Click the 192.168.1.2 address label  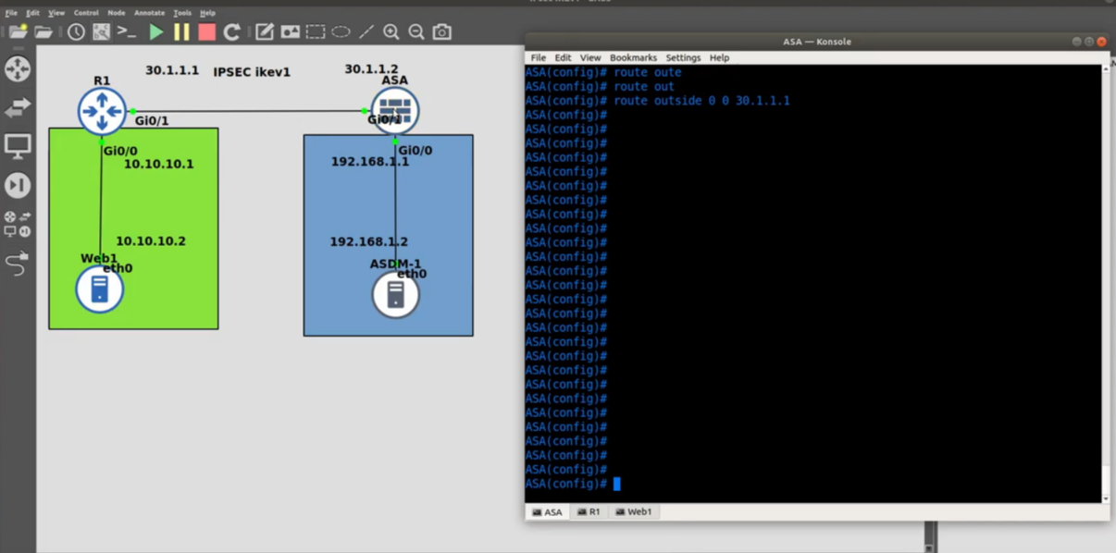369,241
